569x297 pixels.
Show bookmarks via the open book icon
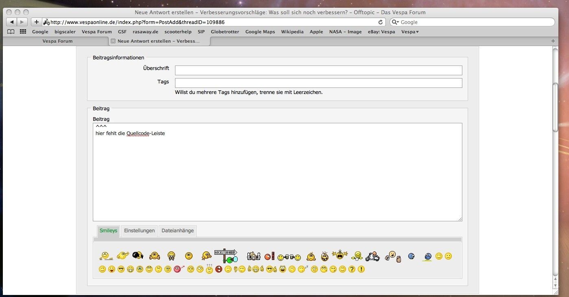point(11,32)
